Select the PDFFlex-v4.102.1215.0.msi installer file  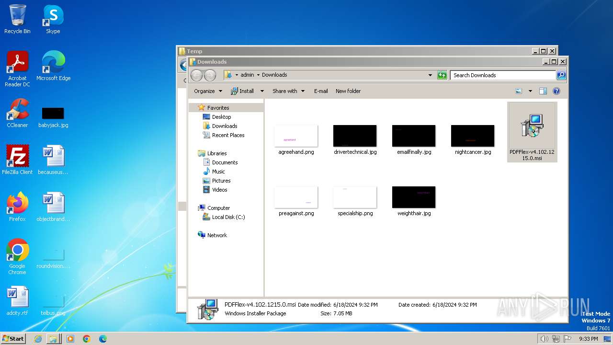pyautogui.click(x=532, y=132)
